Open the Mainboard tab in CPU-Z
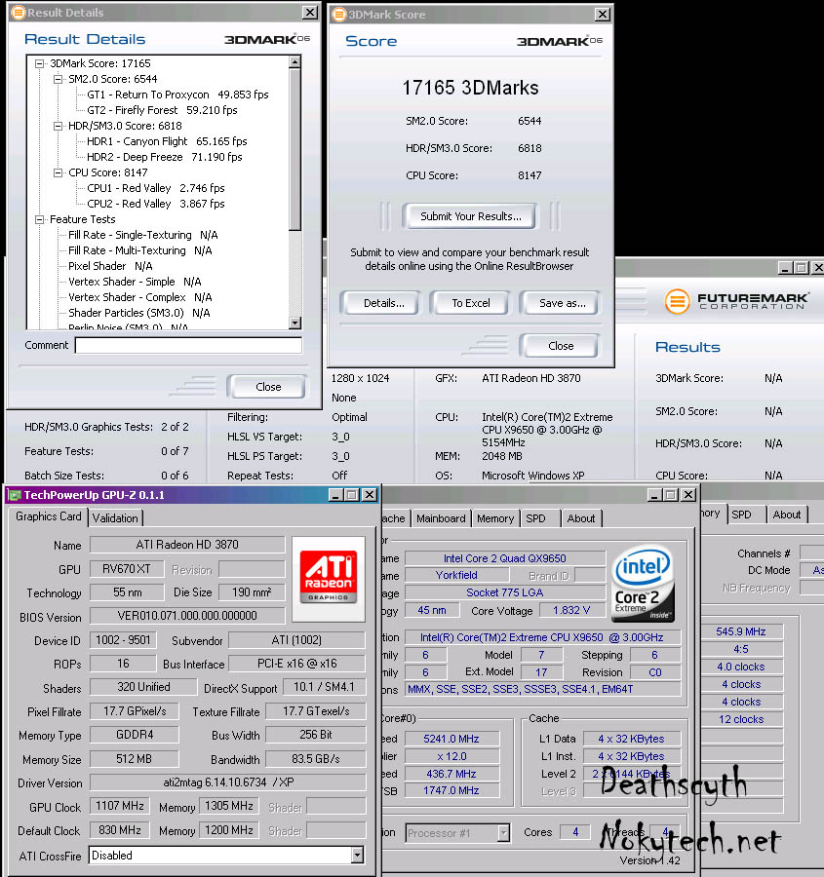 coord(441,518)
